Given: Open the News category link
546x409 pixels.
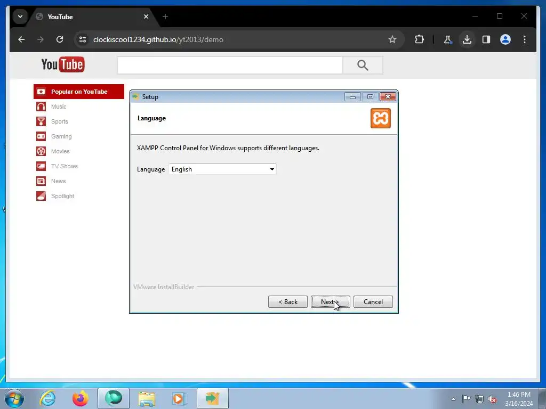Looking at the screenshot, I should click(58, 182).
